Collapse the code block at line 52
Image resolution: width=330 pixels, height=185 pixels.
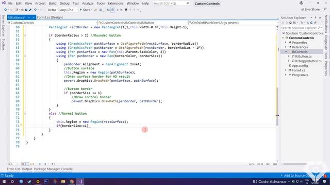(x=25, y=35)
